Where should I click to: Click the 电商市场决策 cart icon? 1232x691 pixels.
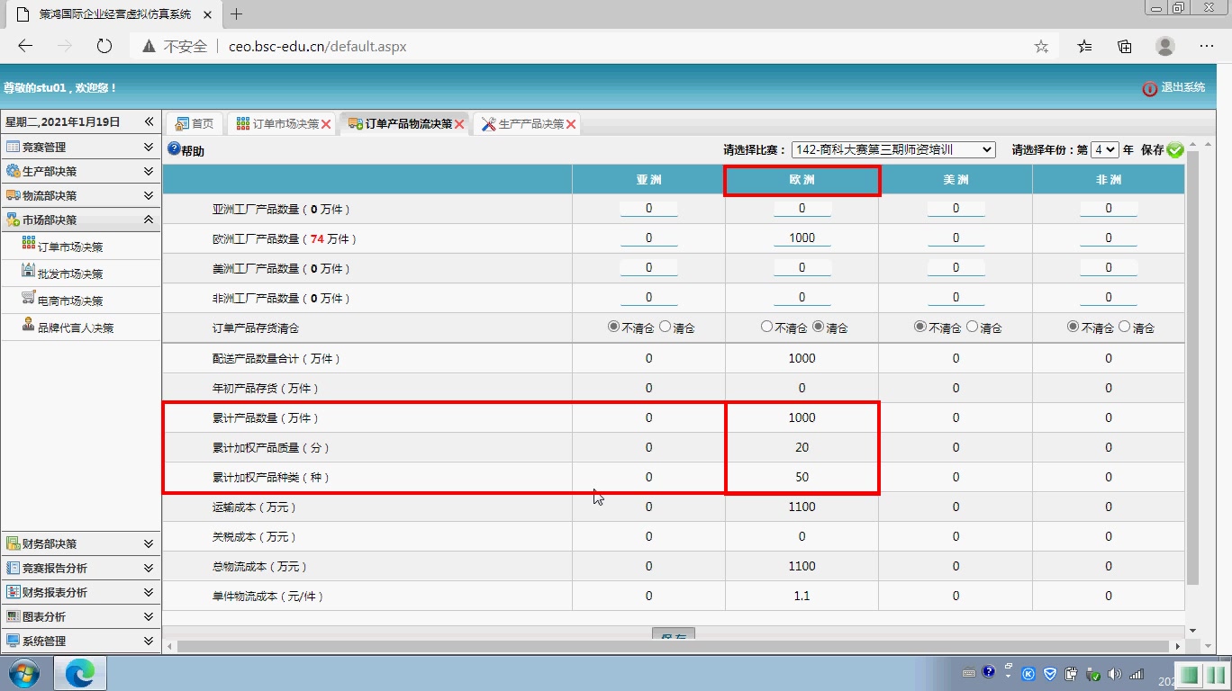point(29,299)
